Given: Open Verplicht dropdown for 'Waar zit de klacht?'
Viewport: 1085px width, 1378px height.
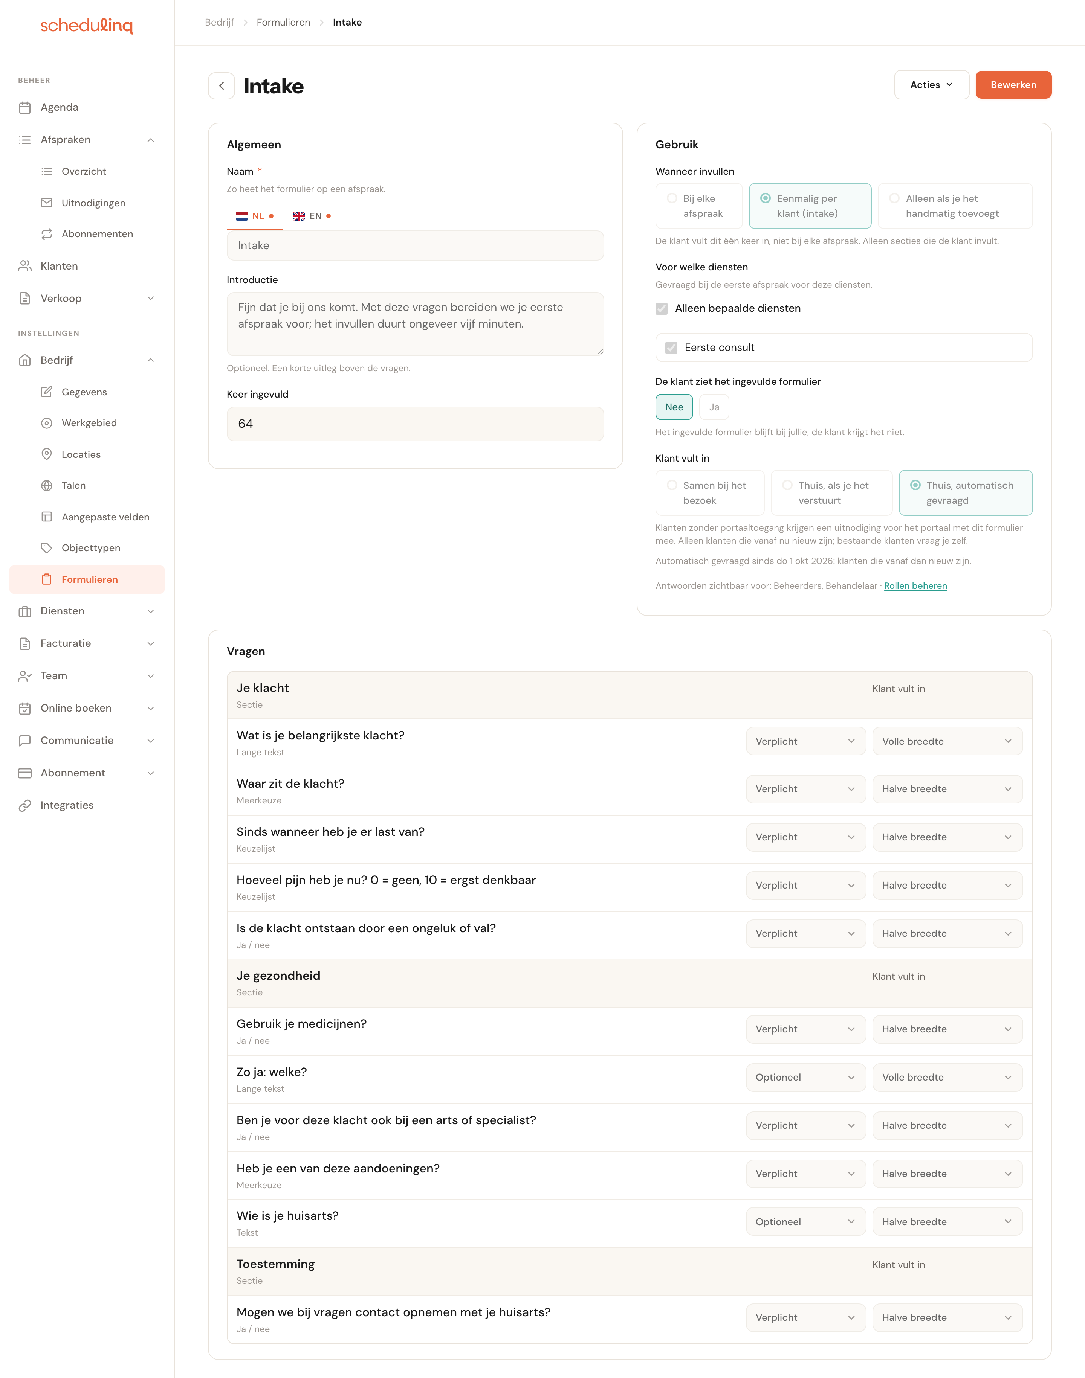Looking at the screenshot, I should tap(805, 789).
